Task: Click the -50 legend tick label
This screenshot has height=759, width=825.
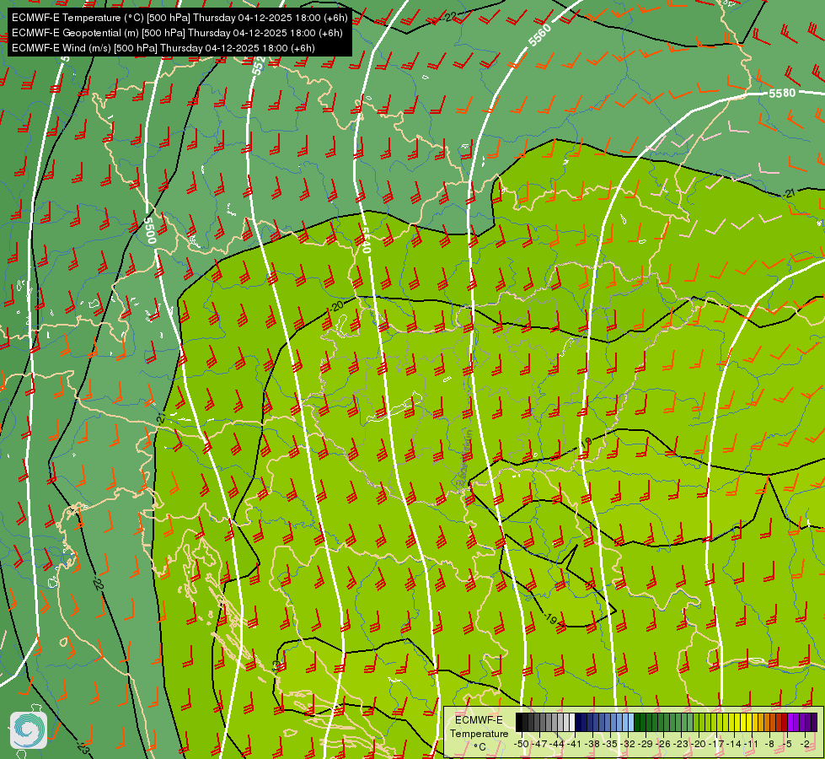Action: pyautogui.click(x=522, y=744)
